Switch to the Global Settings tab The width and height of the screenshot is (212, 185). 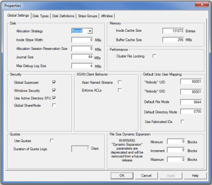pyautogui.click(x=18, y=16)
